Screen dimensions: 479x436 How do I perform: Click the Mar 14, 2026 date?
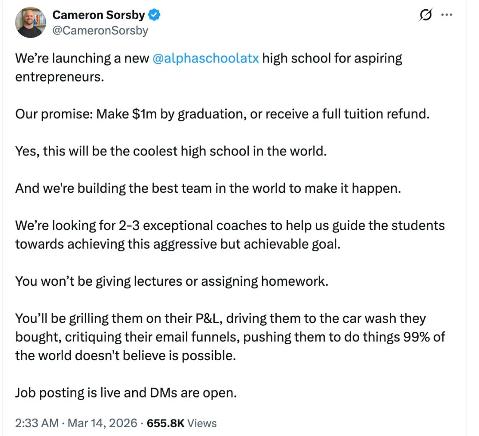[102, 423]
